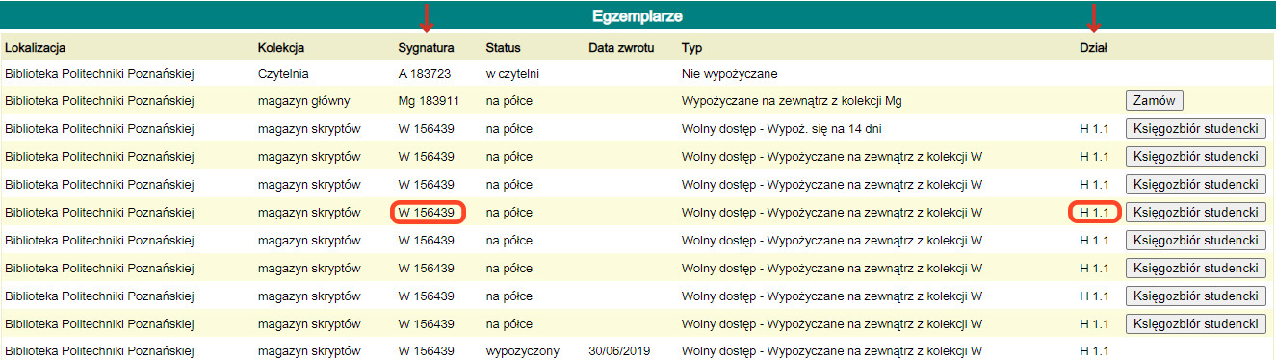Click the Data zwrotu column header
1276x360 pixels.
(x=621, y=47)
